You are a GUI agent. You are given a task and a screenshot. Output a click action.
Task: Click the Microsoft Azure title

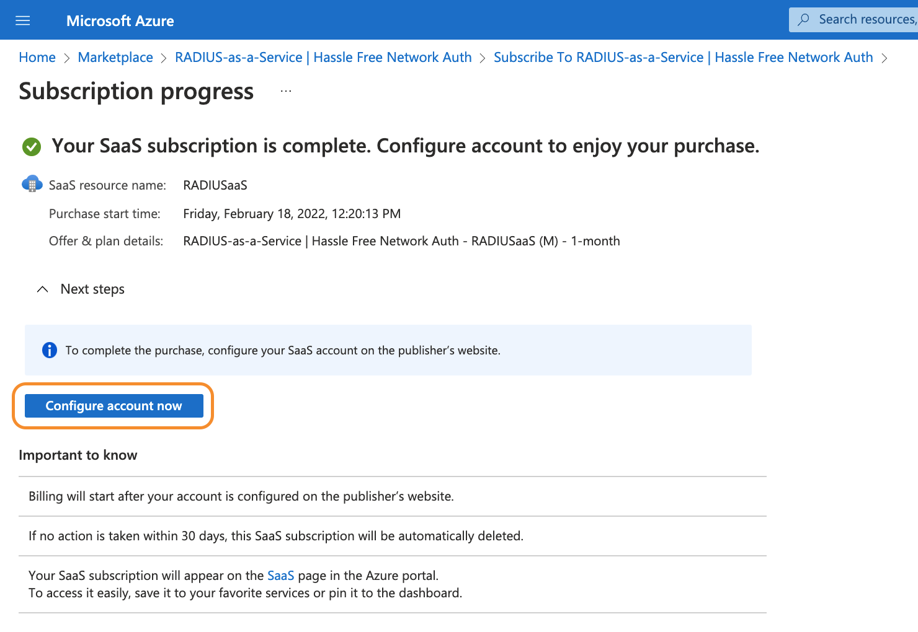120,21
